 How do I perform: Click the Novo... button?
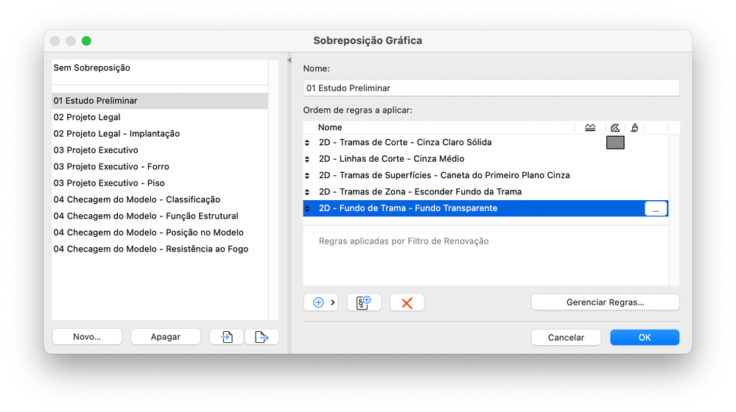pyautogui.click(x=87, y=337)
